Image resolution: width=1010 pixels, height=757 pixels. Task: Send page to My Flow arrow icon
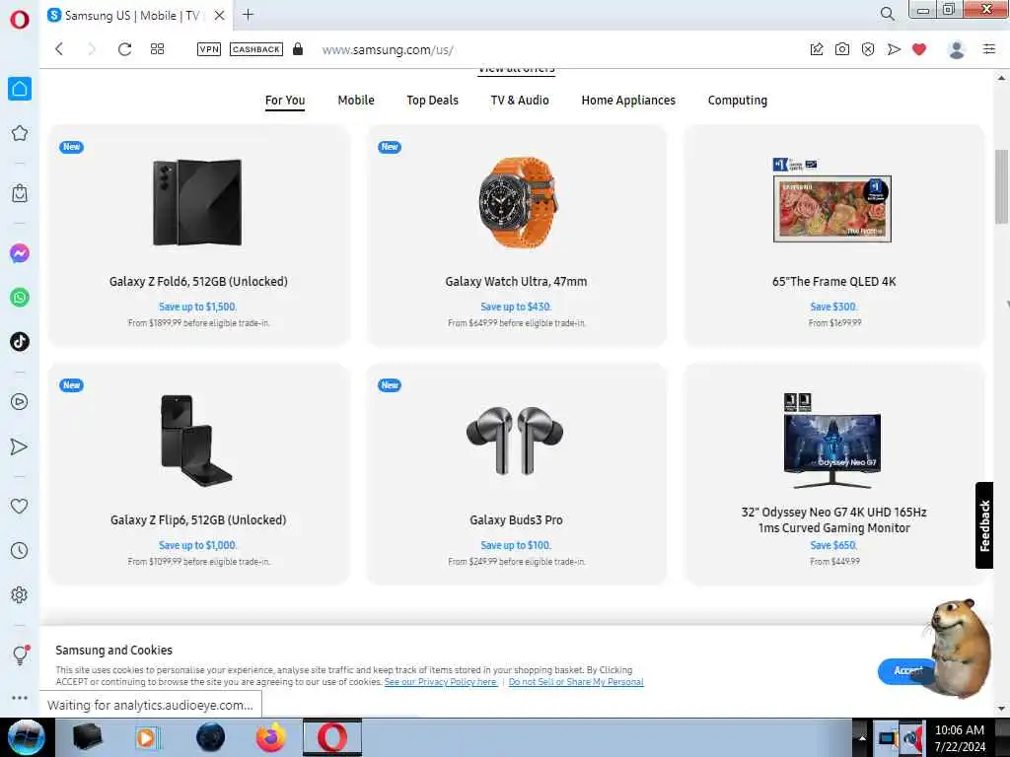(x=894, y=49)
